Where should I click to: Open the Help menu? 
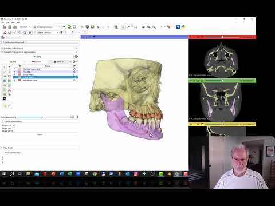[x=18, y=22]
